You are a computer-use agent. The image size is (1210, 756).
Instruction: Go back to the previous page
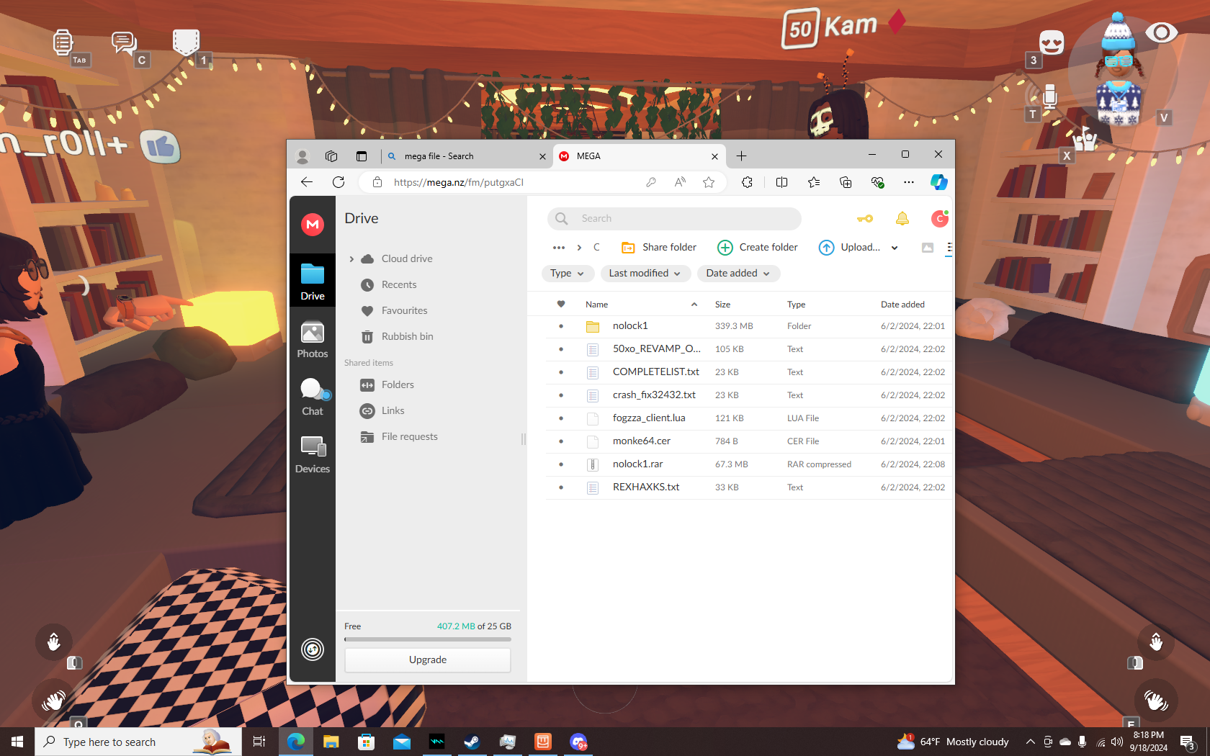pyautogui.click(x=307, y=182)
